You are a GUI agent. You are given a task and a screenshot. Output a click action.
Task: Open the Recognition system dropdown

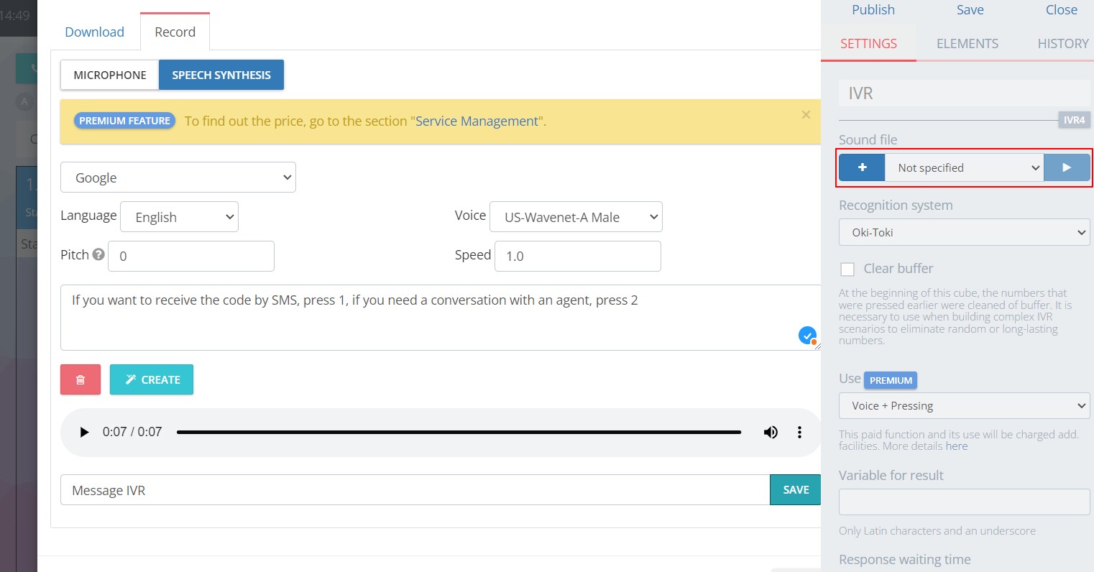(x=964, y=232)
